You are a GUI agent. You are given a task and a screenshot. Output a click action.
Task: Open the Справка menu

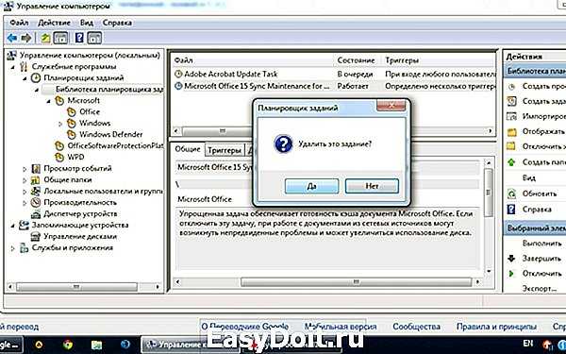click(x=117, y=23)
